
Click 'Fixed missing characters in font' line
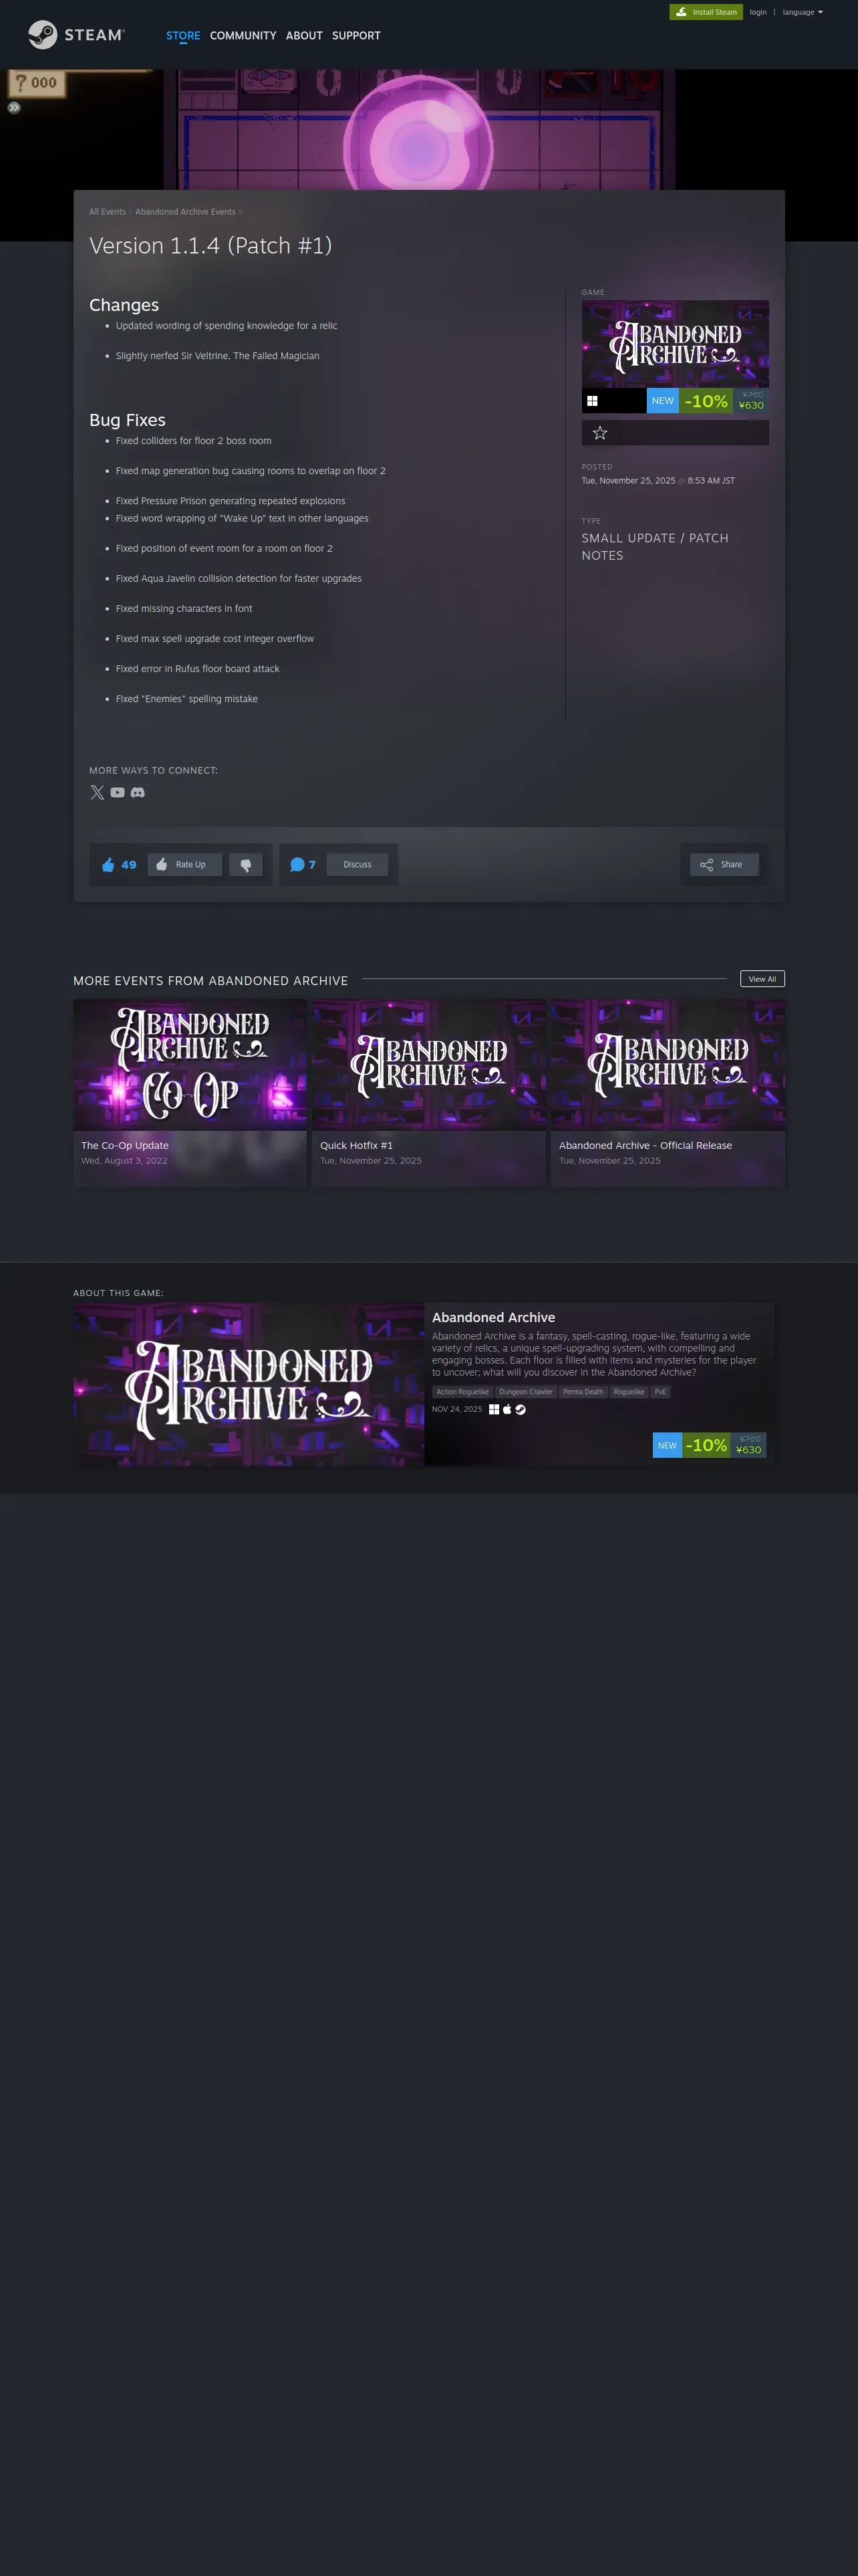(184, 609)
